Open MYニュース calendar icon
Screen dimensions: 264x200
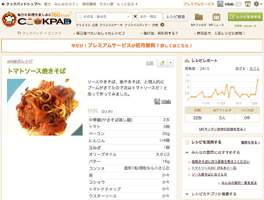pos(216,17)
